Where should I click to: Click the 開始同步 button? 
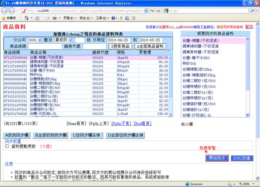coord(217,158)
